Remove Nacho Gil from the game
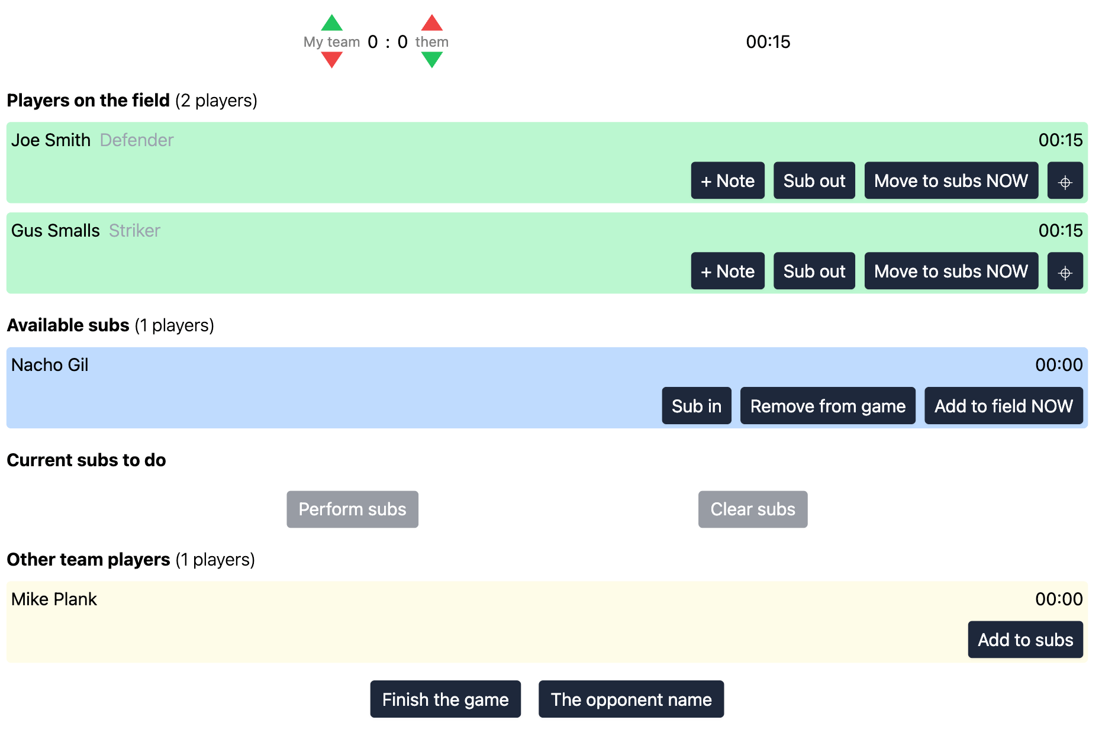The width and height of the screenshot is (1102, 736). 827,406
